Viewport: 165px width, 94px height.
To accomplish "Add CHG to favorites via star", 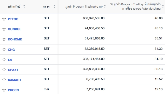I will pos(4,50).
